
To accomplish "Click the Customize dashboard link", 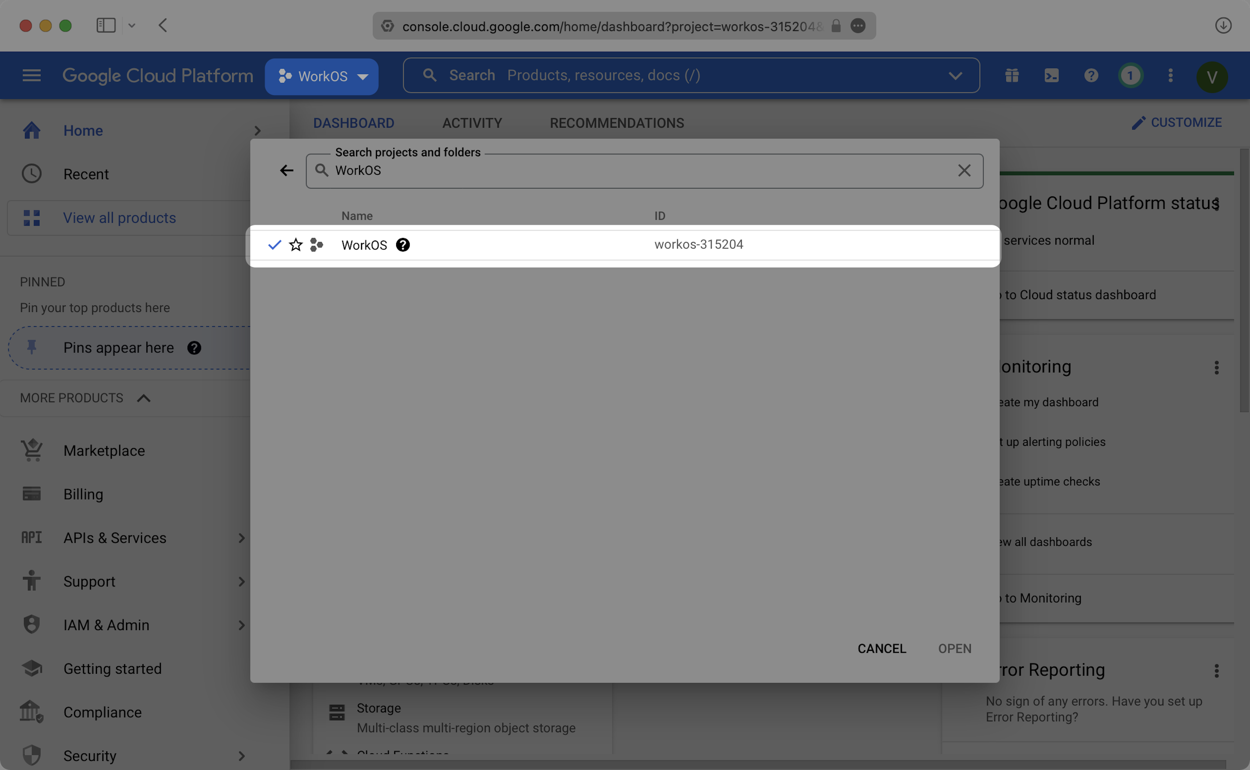I will [1177, 123].
